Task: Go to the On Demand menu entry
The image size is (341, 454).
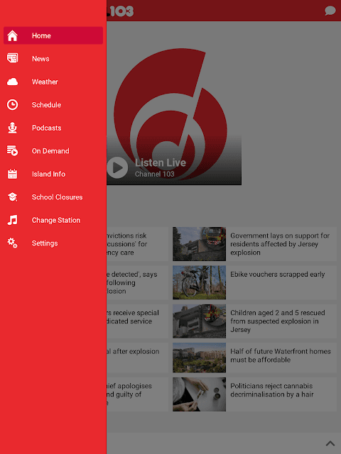Action: tap(53, 151)
